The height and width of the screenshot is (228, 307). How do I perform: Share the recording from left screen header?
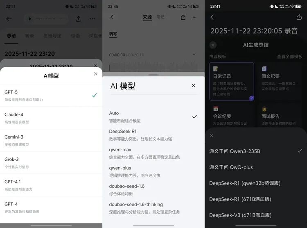(x=79, y=19)
